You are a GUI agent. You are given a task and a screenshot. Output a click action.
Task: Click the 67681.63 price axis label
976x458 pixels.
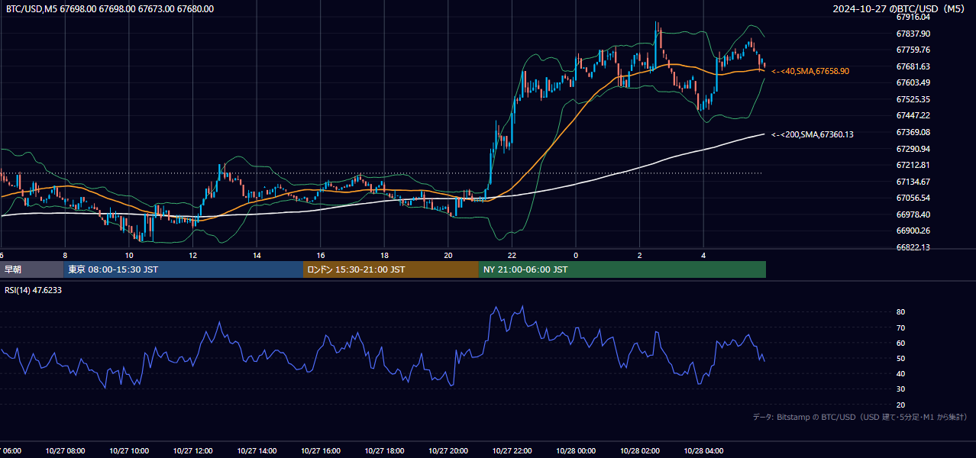913,66
